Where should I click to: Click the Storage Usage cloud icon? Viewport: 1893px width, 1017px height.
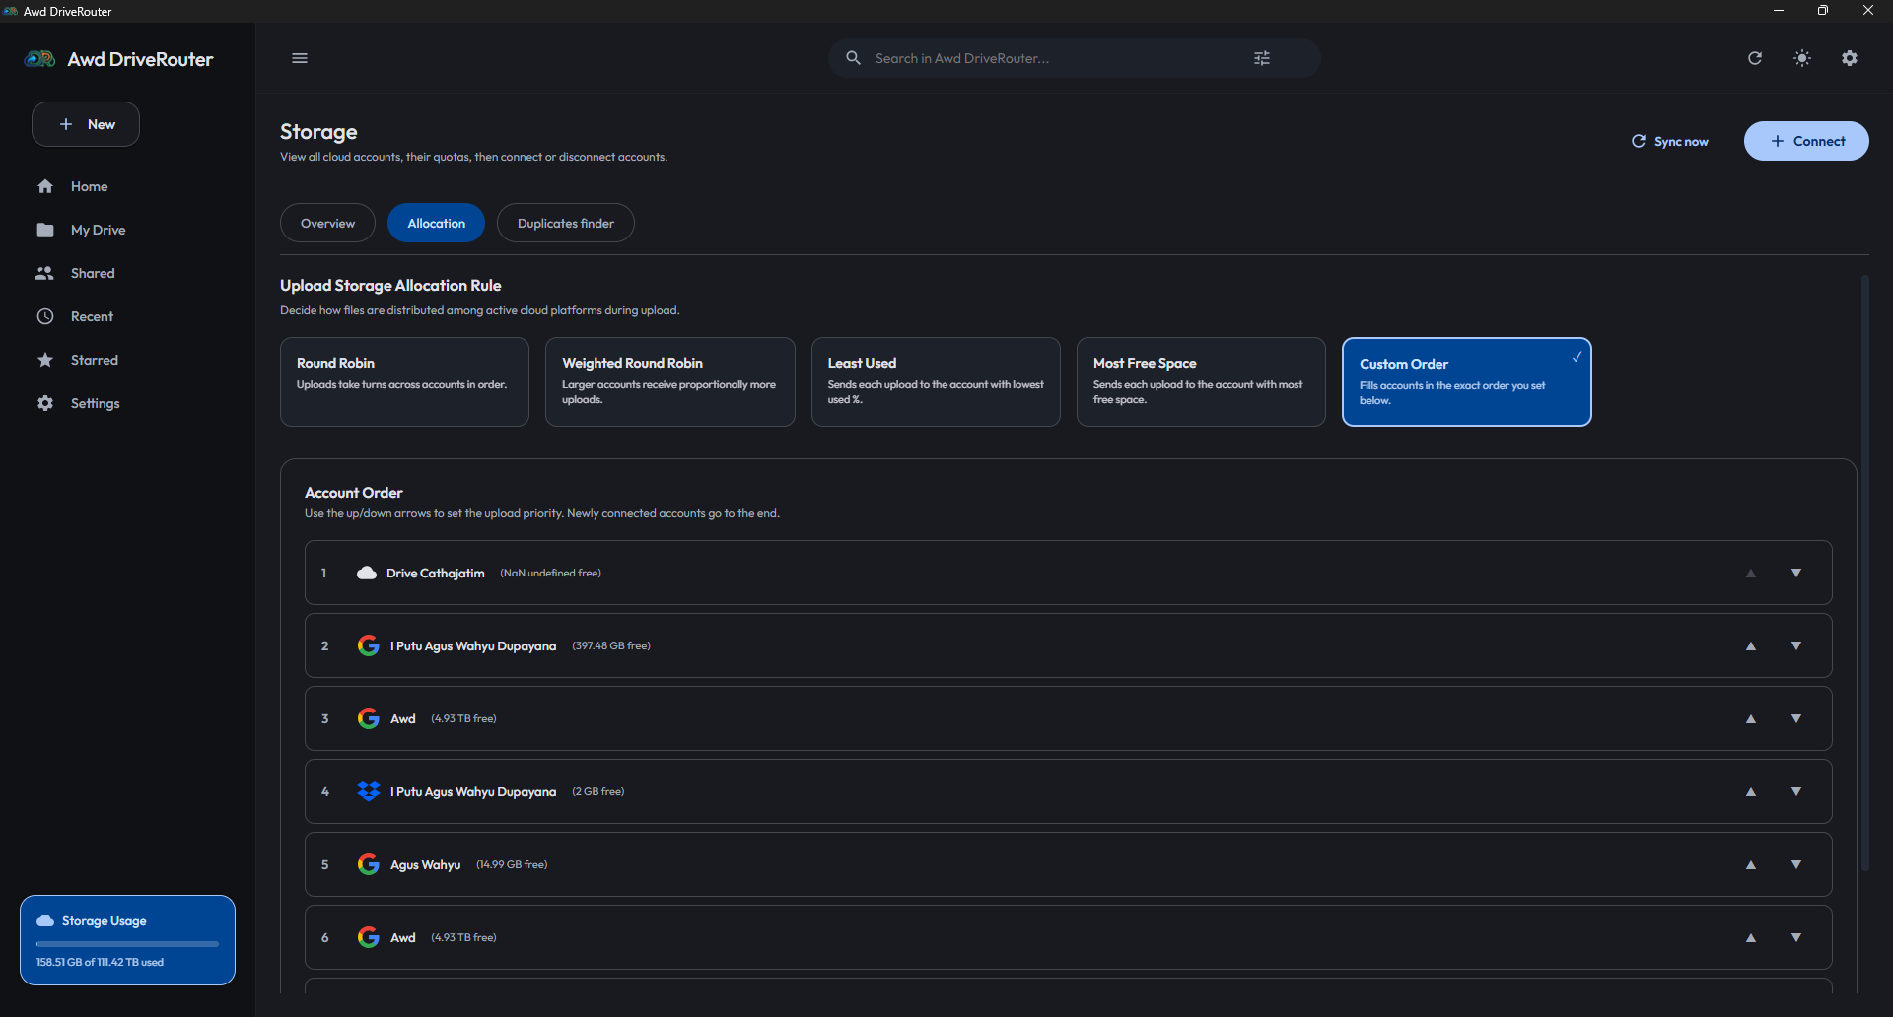point(45,920)
